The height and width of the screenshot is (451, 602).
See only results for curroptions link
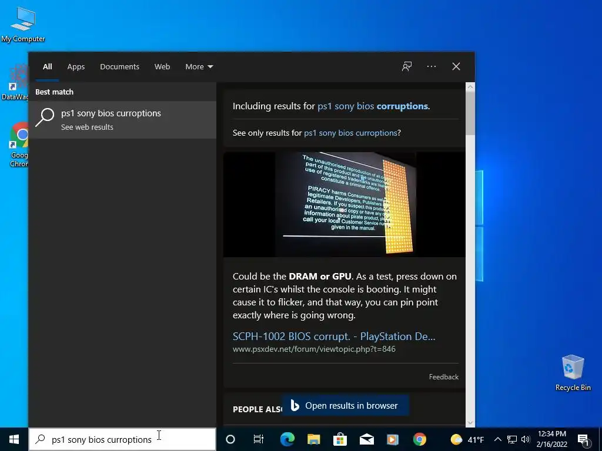[x=350, y=133]
